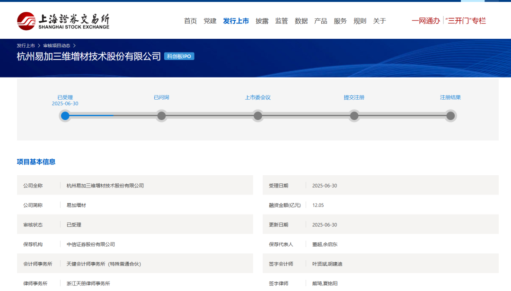
Task: Open the 披露 menu item
Action: (x=262, y=21)
